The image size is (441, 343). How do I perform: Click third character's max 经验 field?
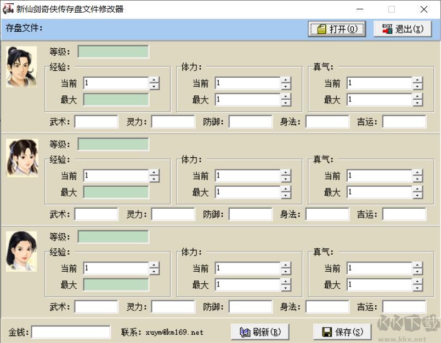point(116,285)
